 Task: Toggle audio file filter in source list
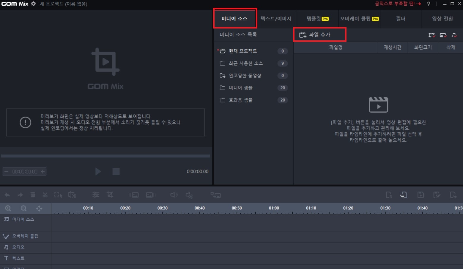click(x=454, y=35)
